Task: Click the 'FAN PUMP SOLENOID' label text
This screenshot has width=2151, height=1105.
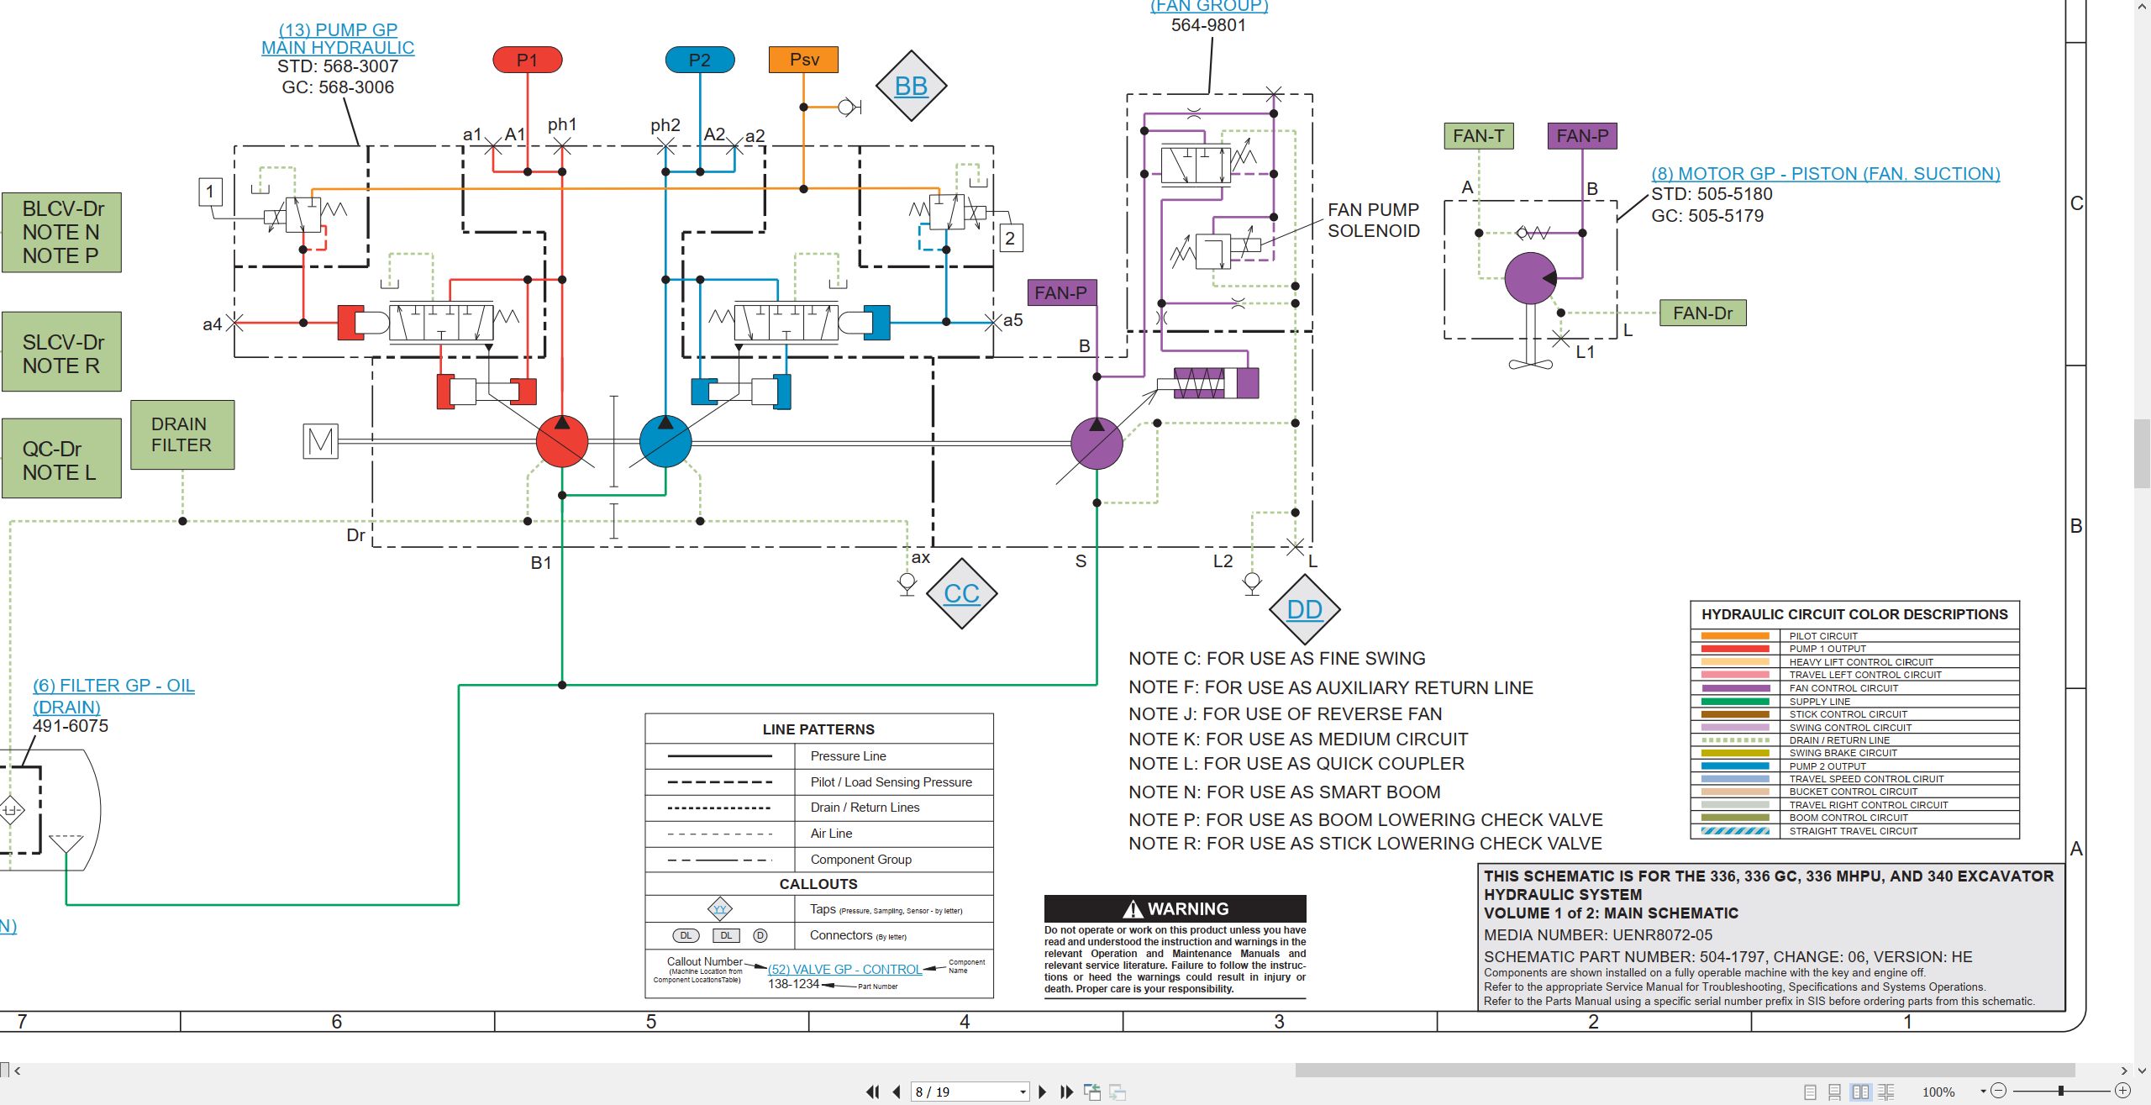Action: (x=1373, y=220)
